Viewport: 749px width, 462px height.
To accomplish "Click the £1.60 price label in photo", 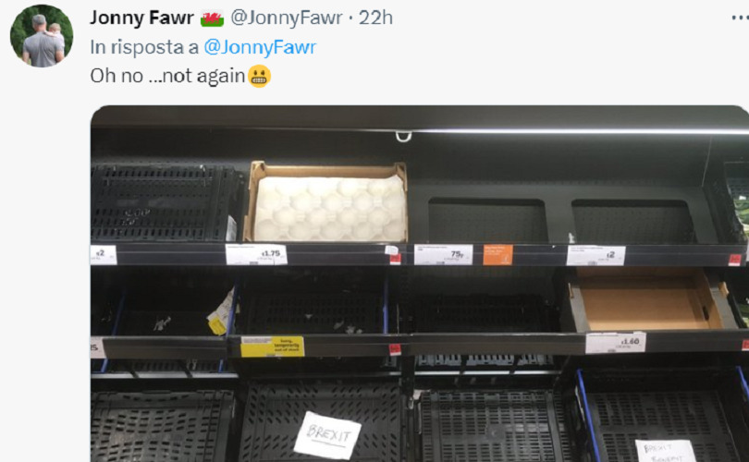I will point(616,342).
